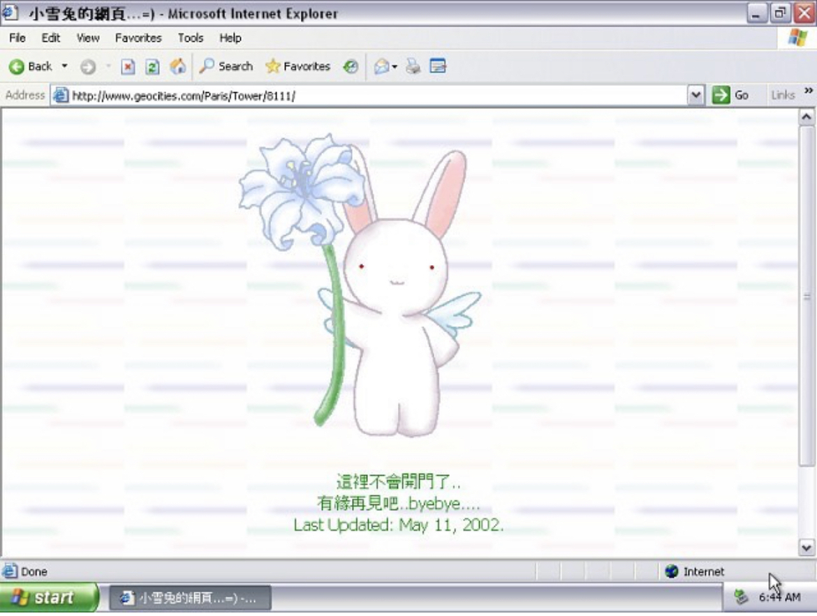
Task: Expand the Back button history dropdown arrow
Action: pos(65,67)
